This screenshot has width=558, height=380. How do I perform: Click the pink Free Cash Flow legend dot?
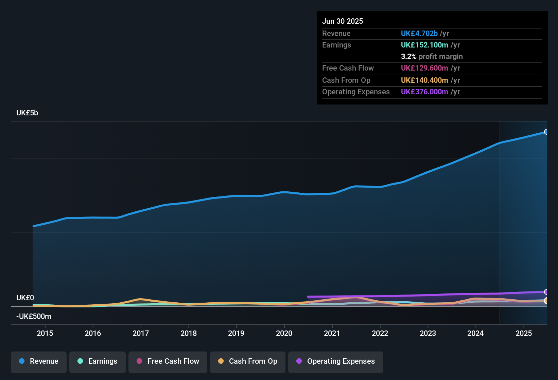139,361
